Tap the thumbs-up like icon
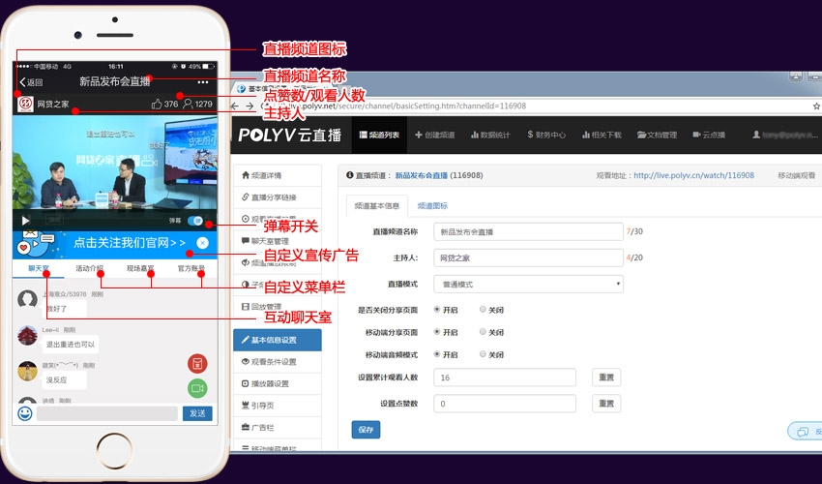This screenshot has height=484, width=822. 157,104
